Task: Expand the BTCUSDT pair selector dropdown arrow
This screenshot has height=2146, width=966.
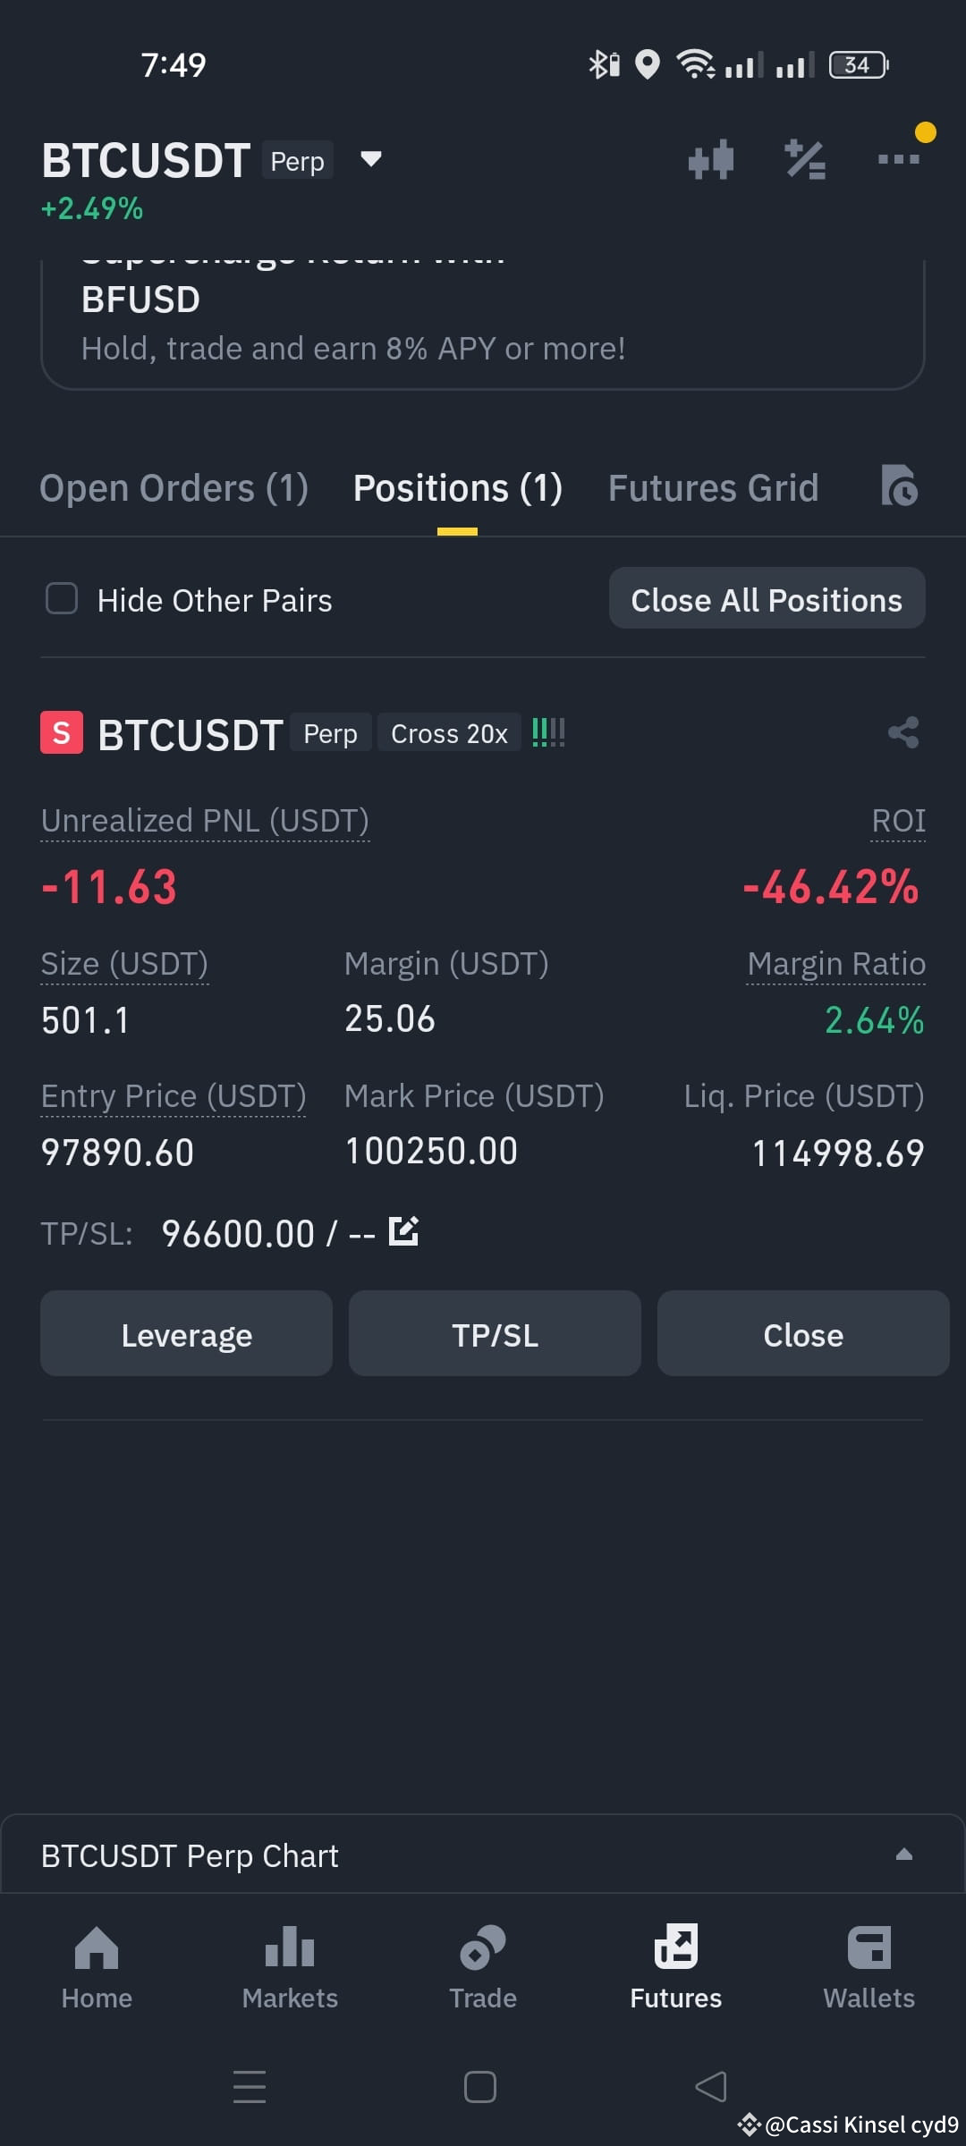Action: click(370, 160)
